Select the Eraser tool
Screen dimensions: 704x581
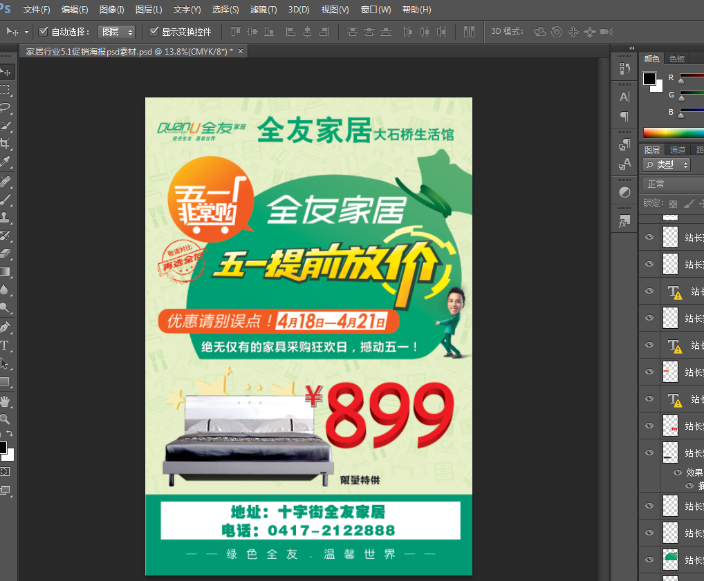[5, 253]
